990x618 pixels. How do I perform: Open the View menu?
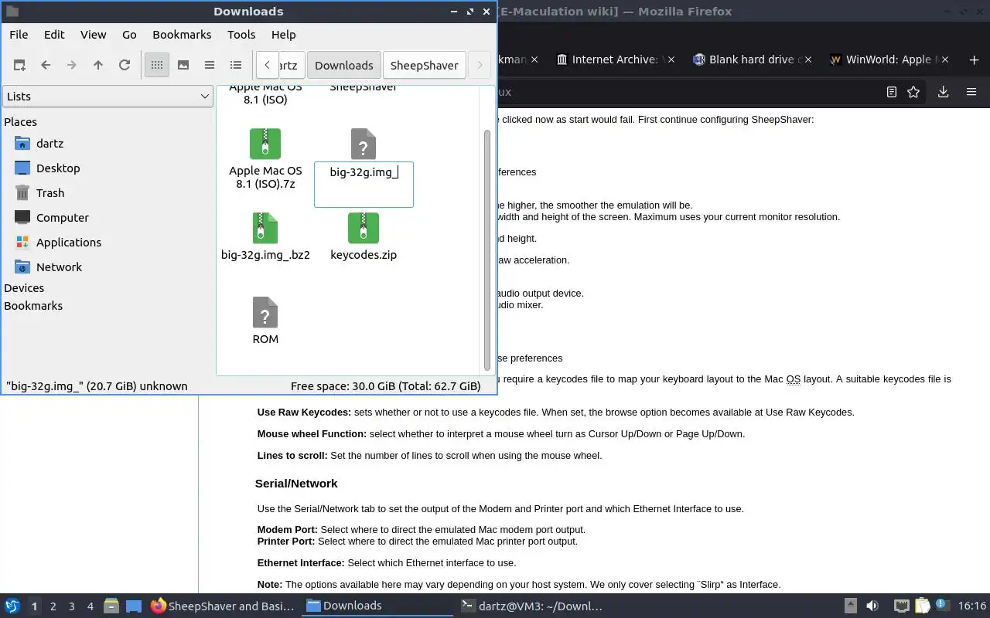94,35
